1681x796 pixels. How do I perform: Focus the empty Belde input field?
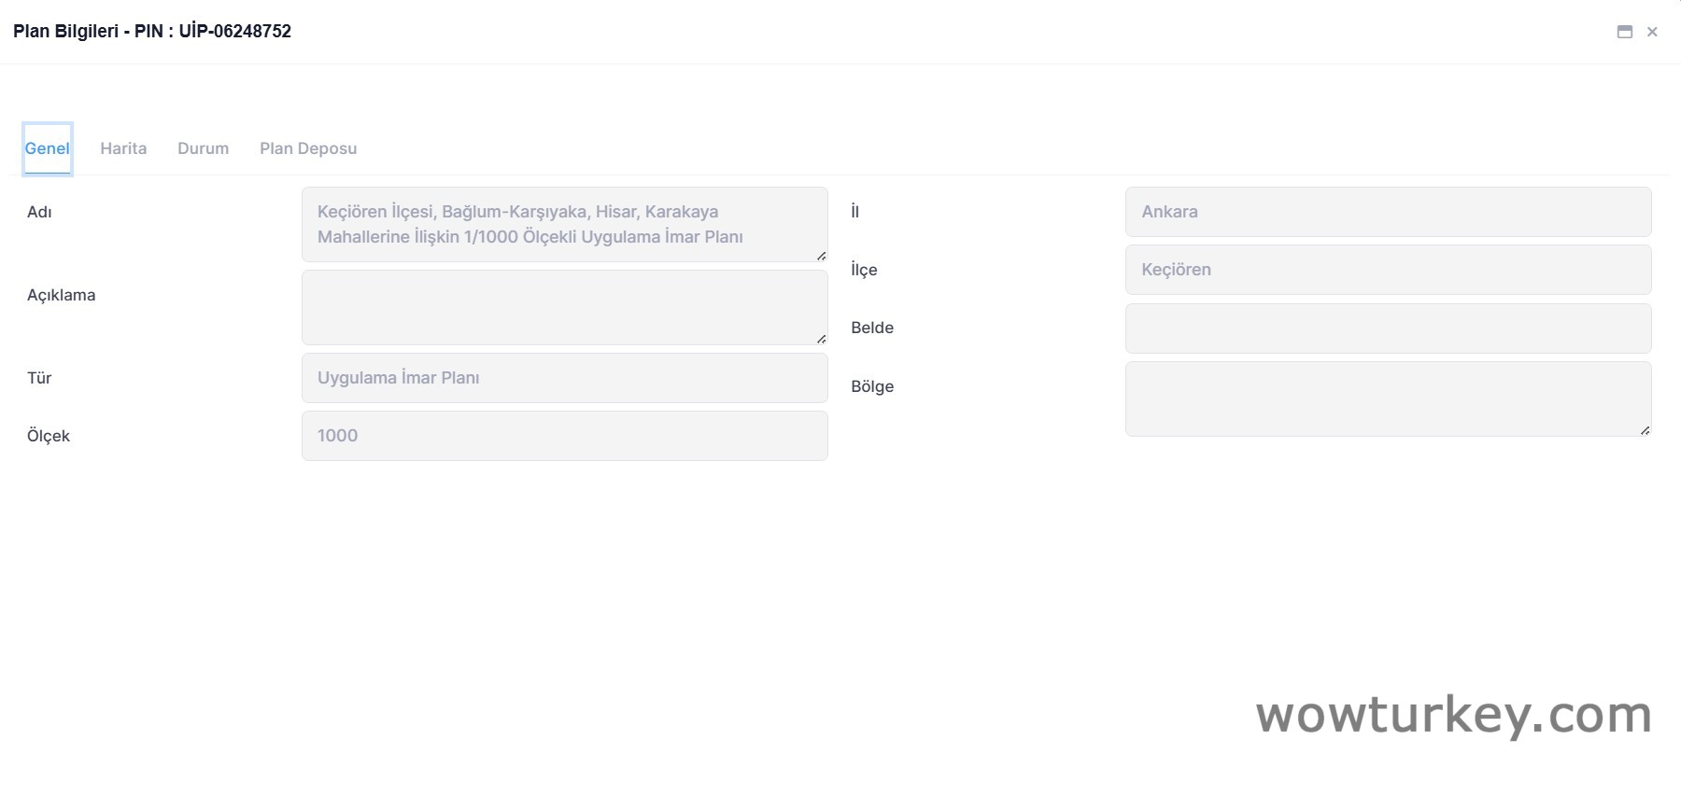(1388, 328)
